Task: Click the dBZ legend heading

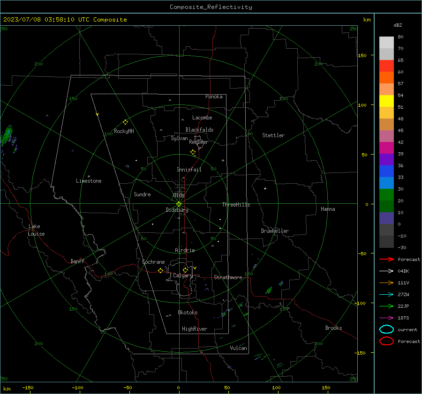Action: tap(398, 25)
